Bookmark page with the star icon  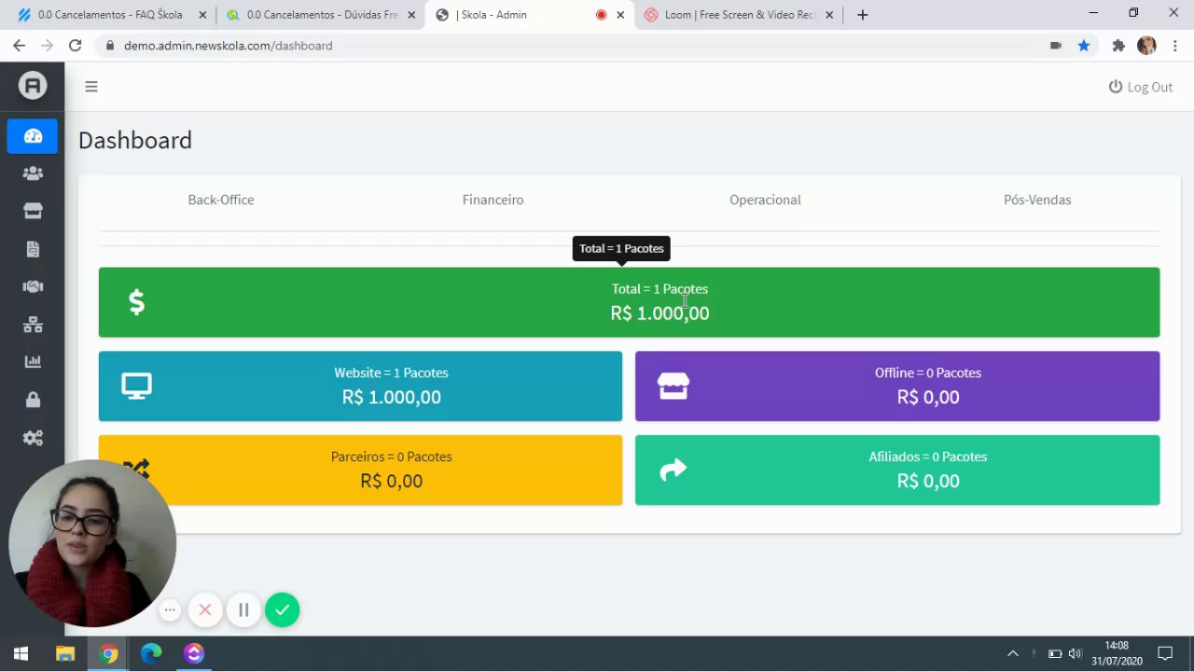coord(1084,46)
